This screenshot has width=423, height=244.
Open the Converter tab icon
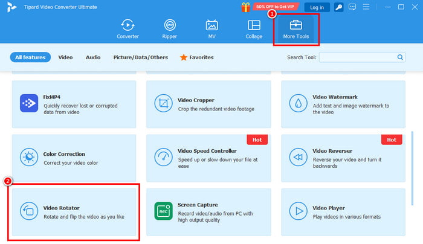tap(128, 25)
